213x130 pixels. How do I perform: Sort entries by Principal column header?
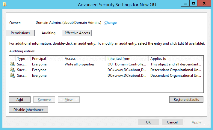tap(47, 59)
